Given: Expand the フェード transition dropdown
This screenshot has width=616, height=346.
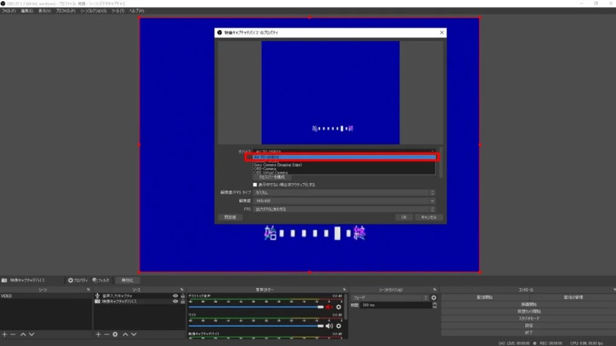Looking at the screenshot, I should (390, 297).
